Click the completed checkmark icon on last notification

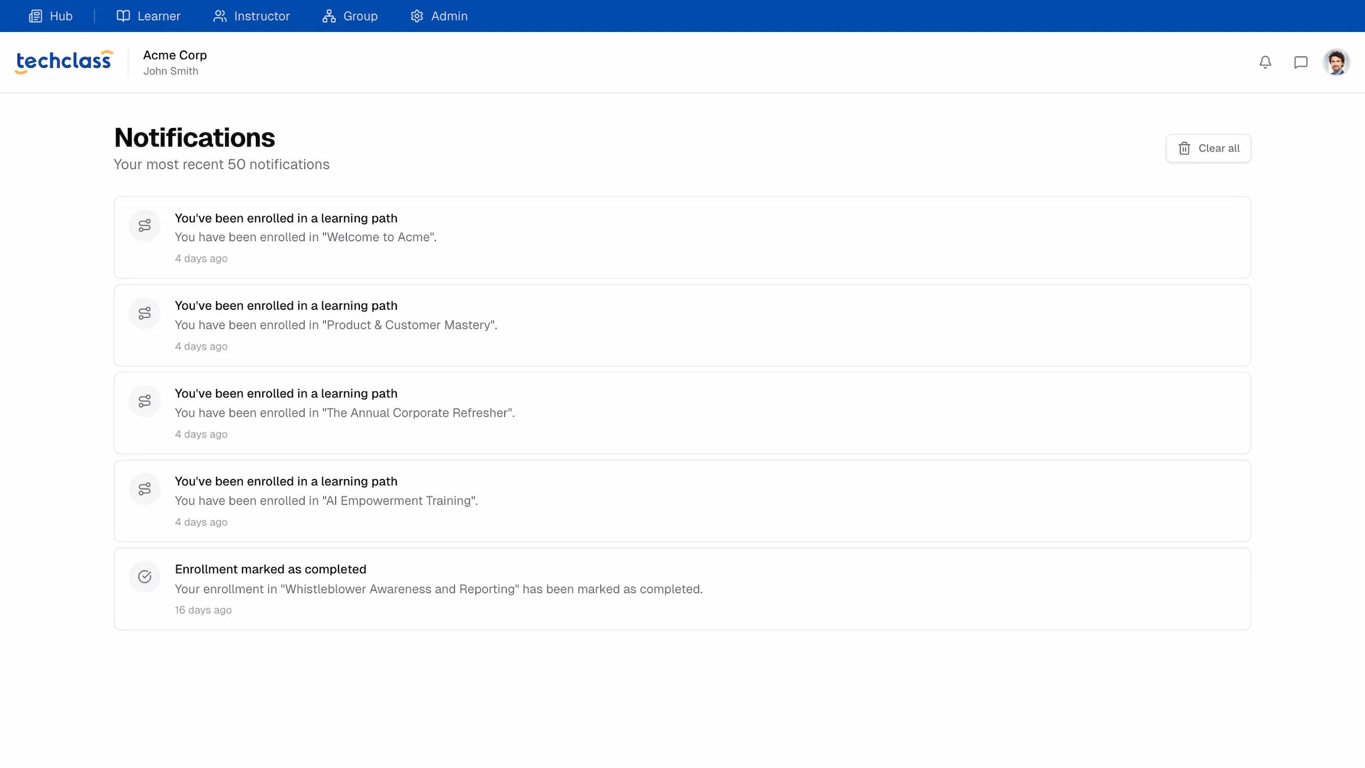pyautogui.click(x=144, y=577)
